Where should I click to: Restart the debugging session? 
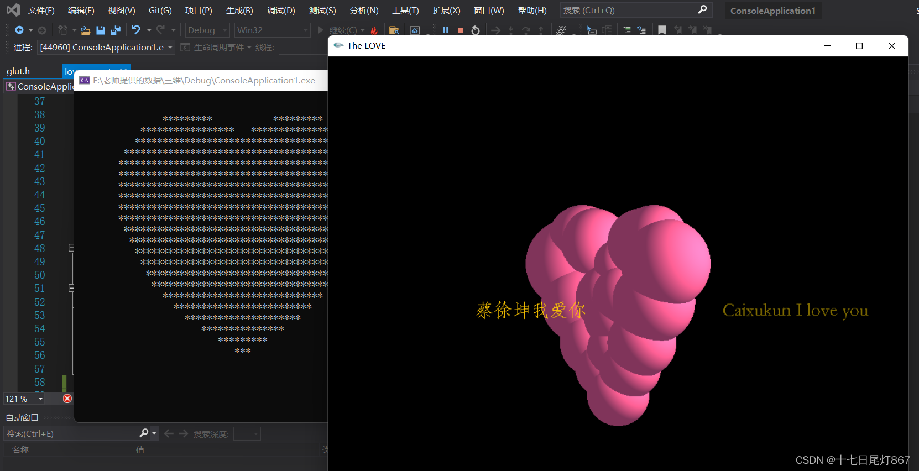(476, 30)
